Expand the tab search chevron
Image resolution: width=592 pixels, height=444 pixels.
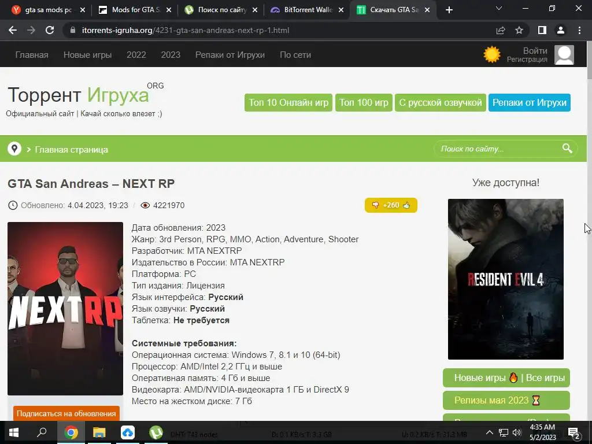(499, 8)
